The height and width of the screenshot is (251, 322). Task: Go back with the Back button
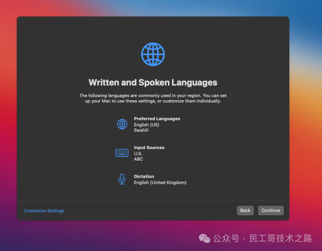[245, 210]
